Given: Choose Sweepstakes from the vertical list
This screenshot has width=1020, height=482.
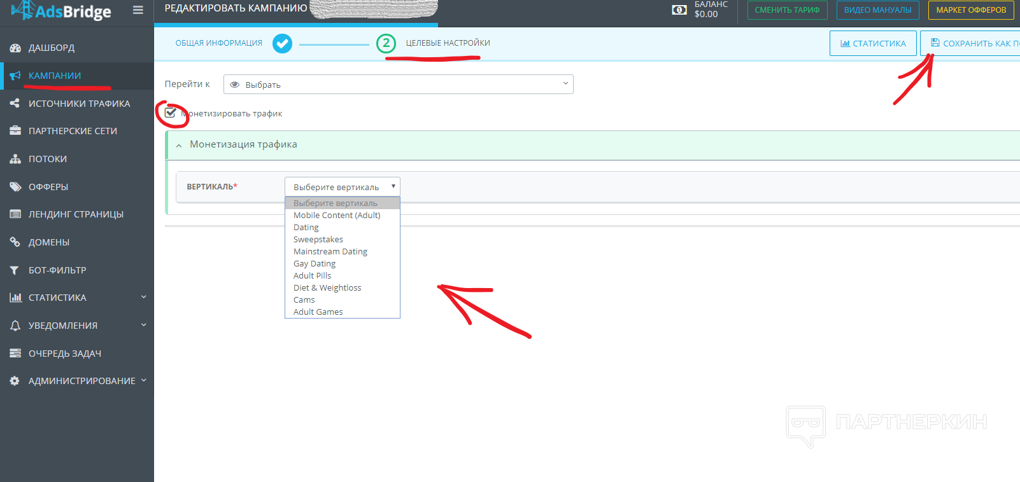Looking at the screenshot, I should [x=343, y=239].
